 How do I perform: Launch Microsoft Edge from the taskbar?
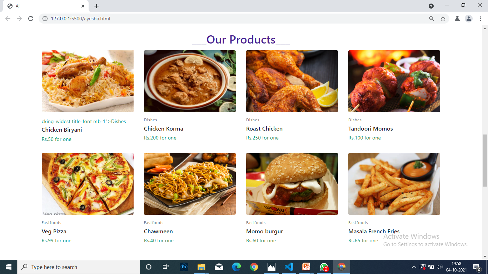[x=236, y=267]
